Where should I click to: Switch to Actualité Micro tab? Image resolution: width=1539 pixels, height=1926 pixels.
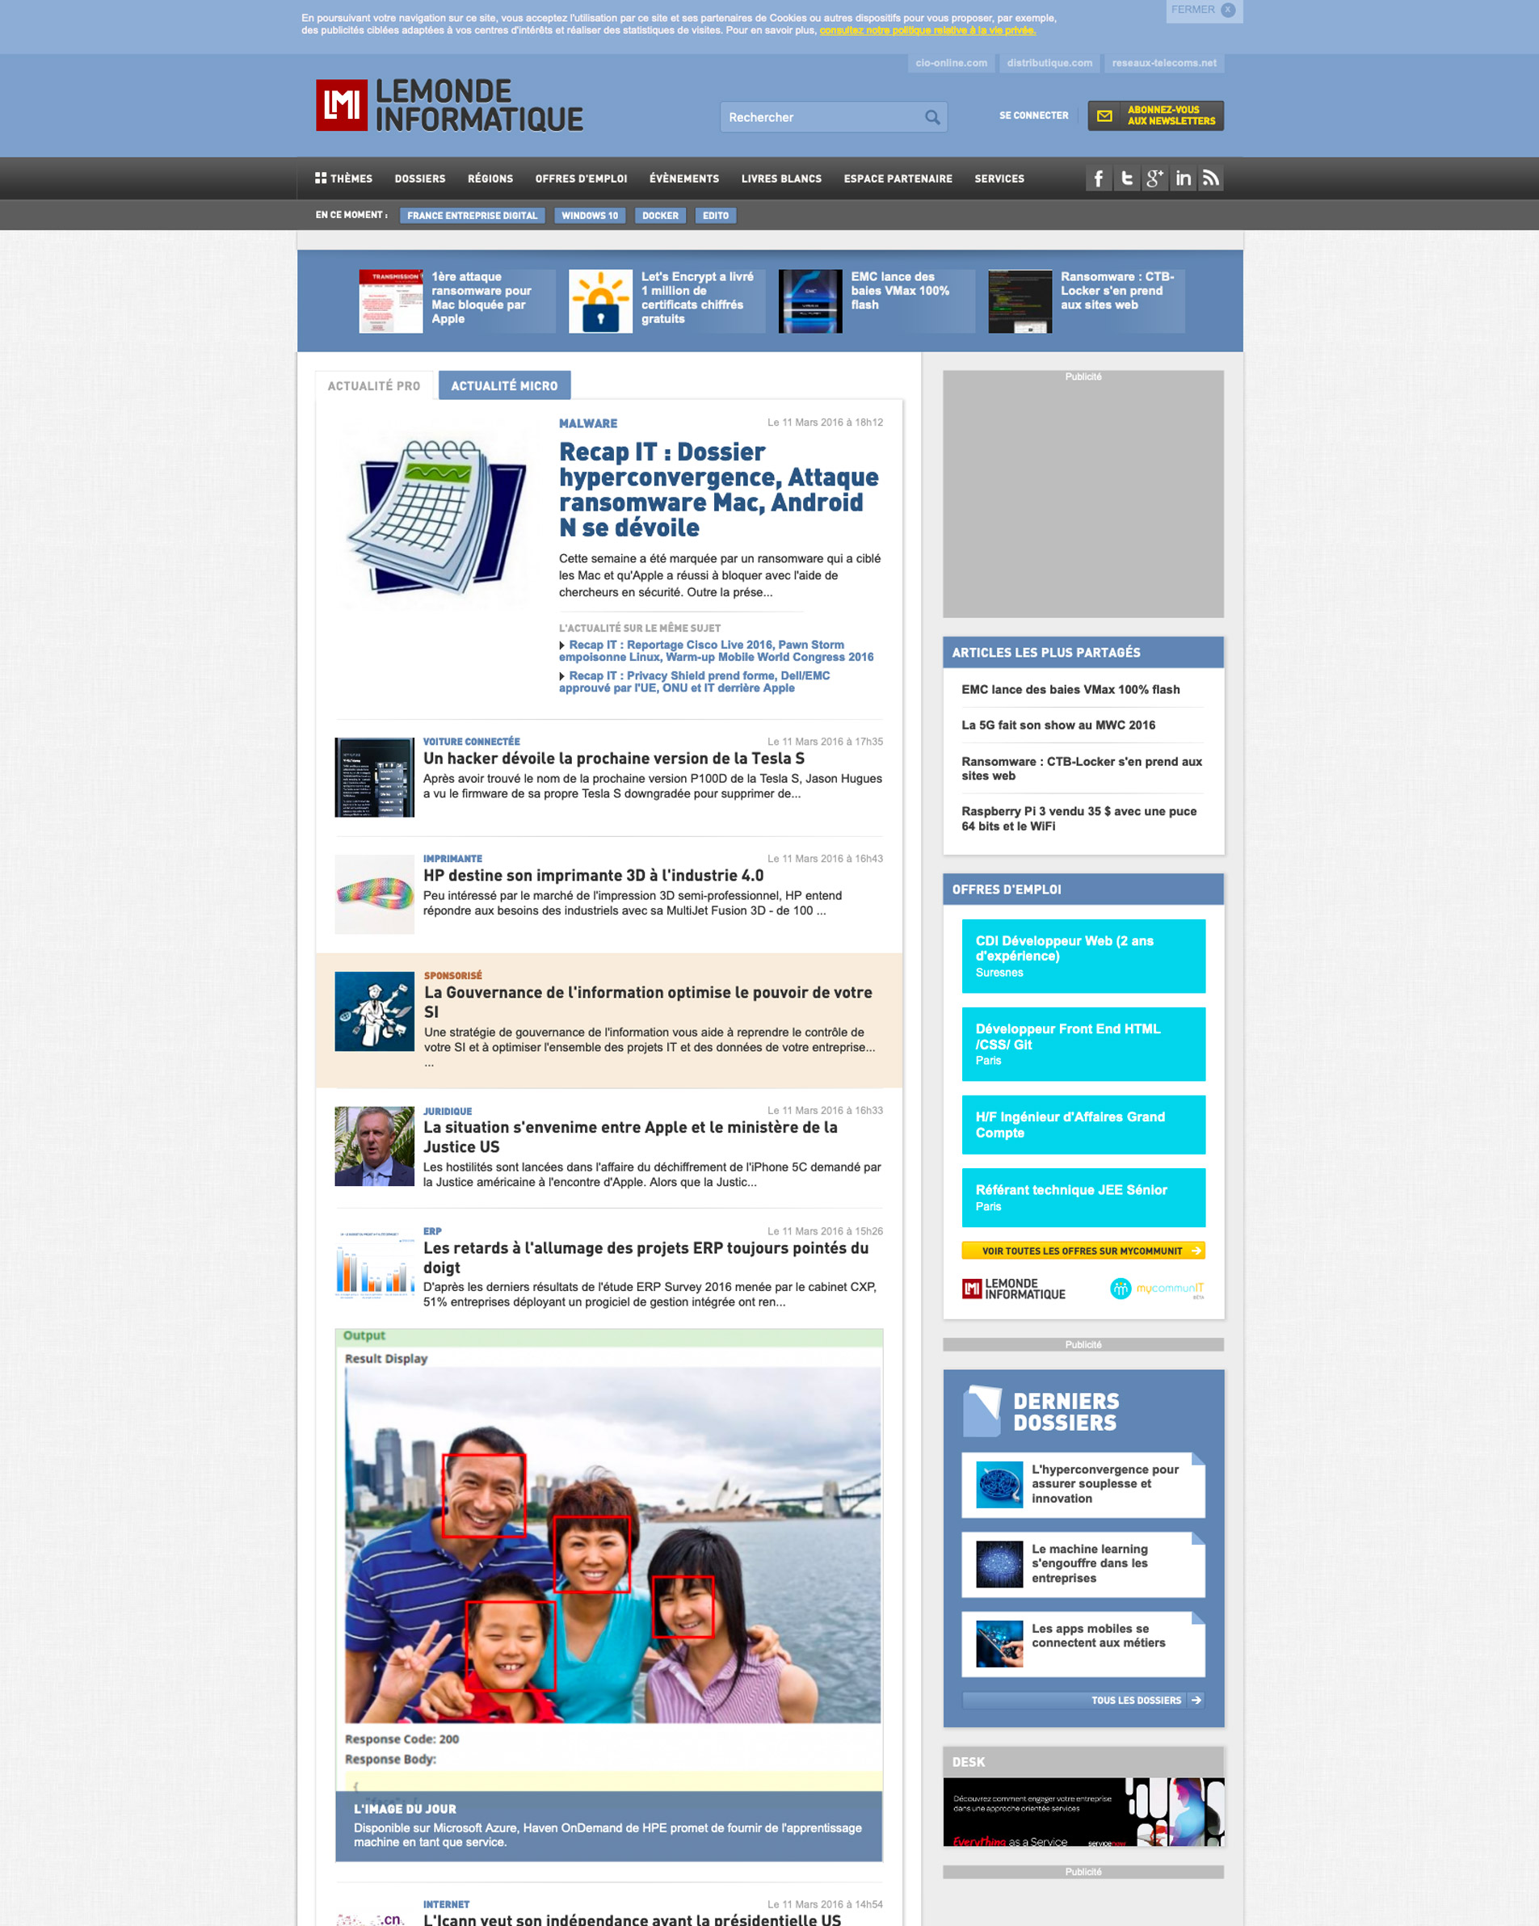(504, 386)
